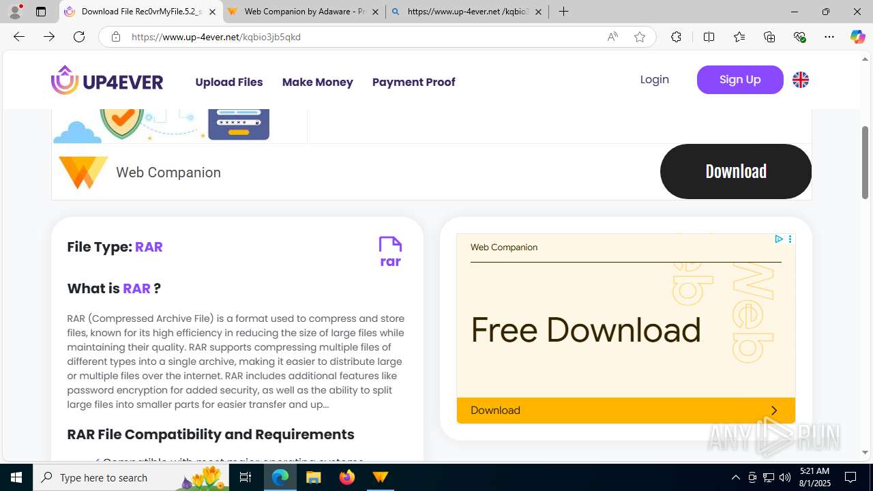
Task: Refresh the current page
Action: 79,37
